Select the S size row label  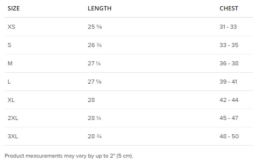9,45
